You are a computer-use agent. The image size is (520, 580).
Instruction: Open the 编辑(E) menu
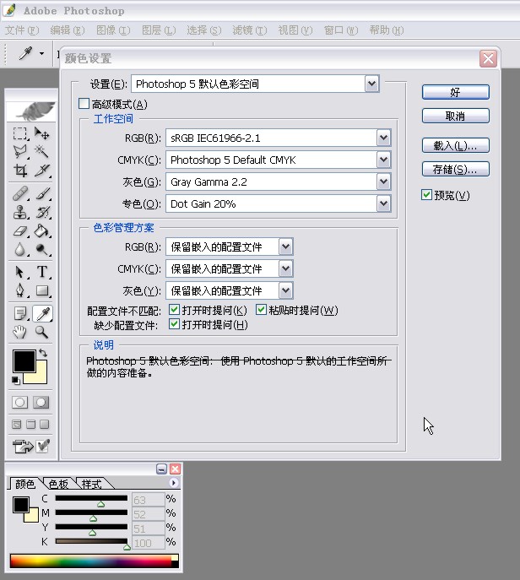[x=68, y=30]
